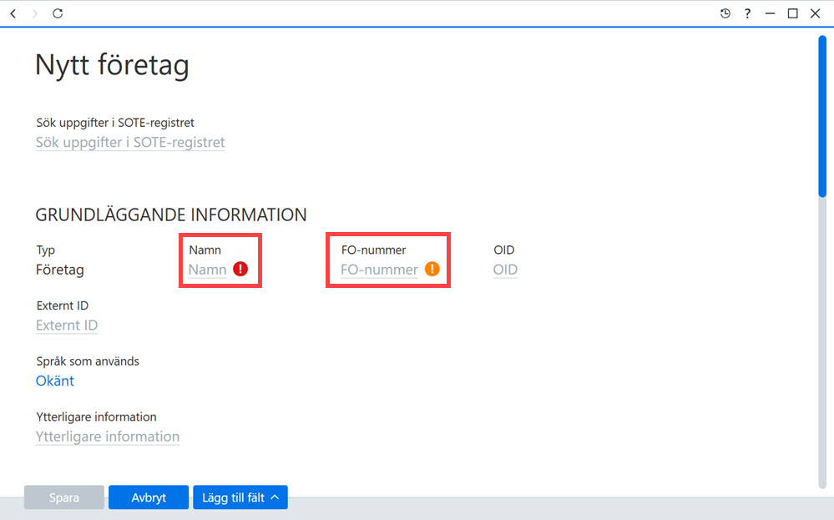Click the greyed-out Spara button

pos(63,497)
